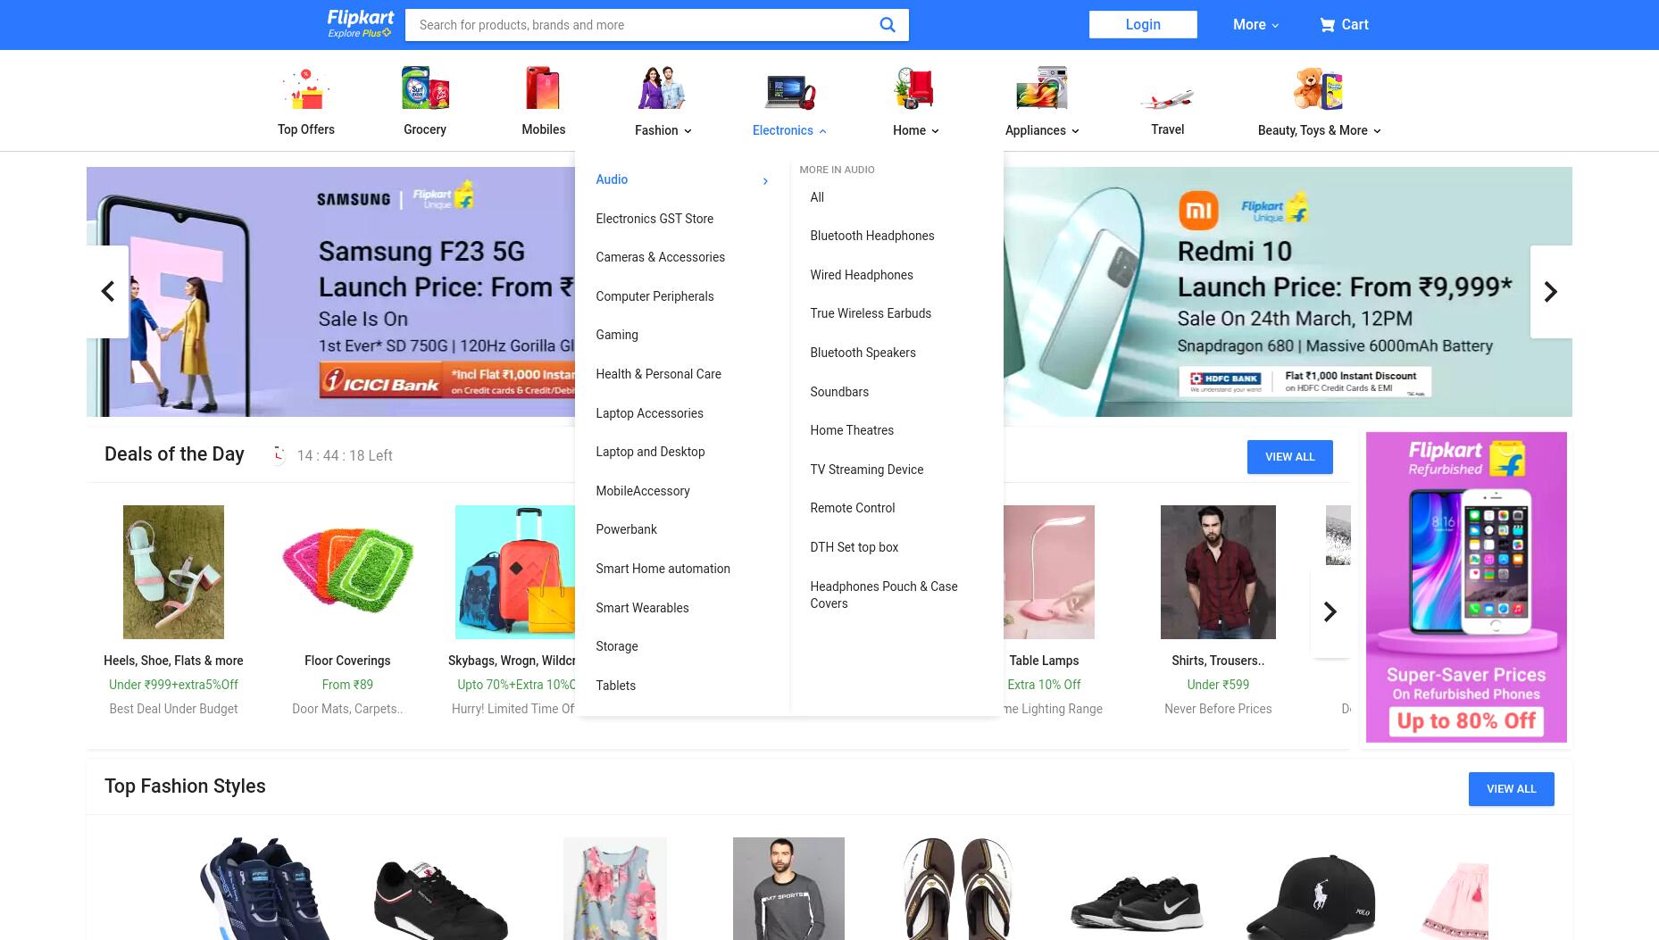Open the Mobiles category icon
Screen dimensions: 1659x940
coord(544,88)
